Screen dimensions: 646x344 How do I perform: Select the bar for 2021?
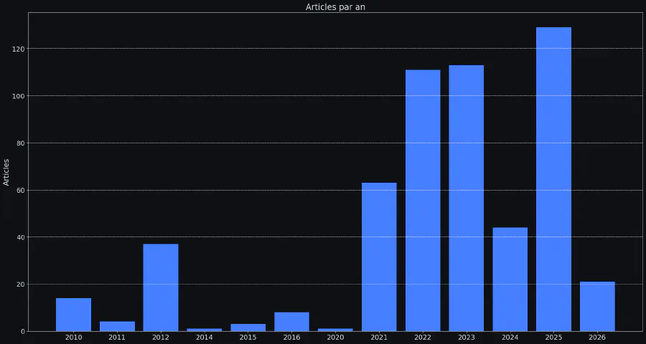(x=379, y=257)
